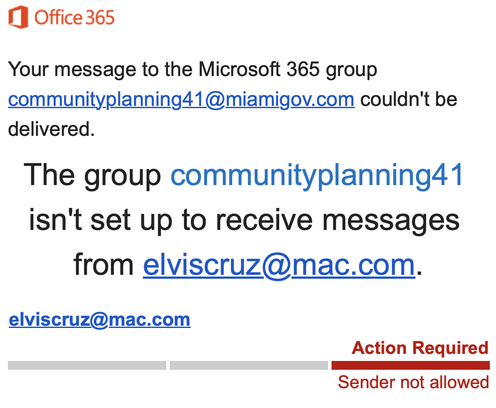Screen dimensions: 496x408
Task: Click 'Microsoft 365 group' in the opening sentence
Action: pos(288,69)
